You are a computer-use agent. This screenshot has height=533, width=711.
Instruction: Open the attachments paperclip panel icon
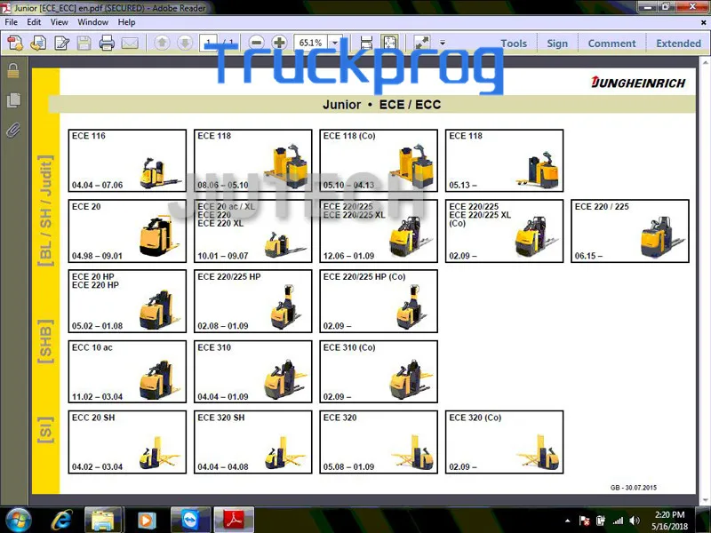[x=13, y=131]
